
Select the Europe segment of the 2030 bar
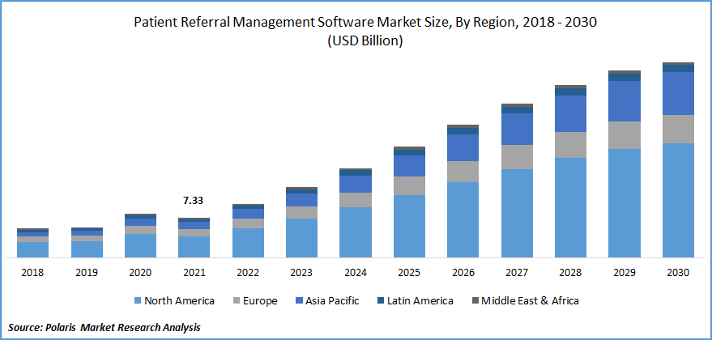[678, 129]
